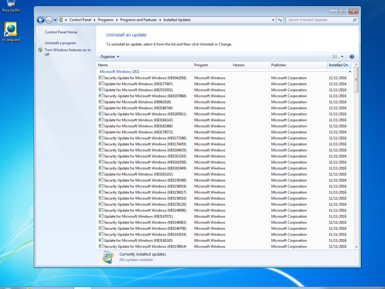Click the icon of update KB3181988

point(101,126)
